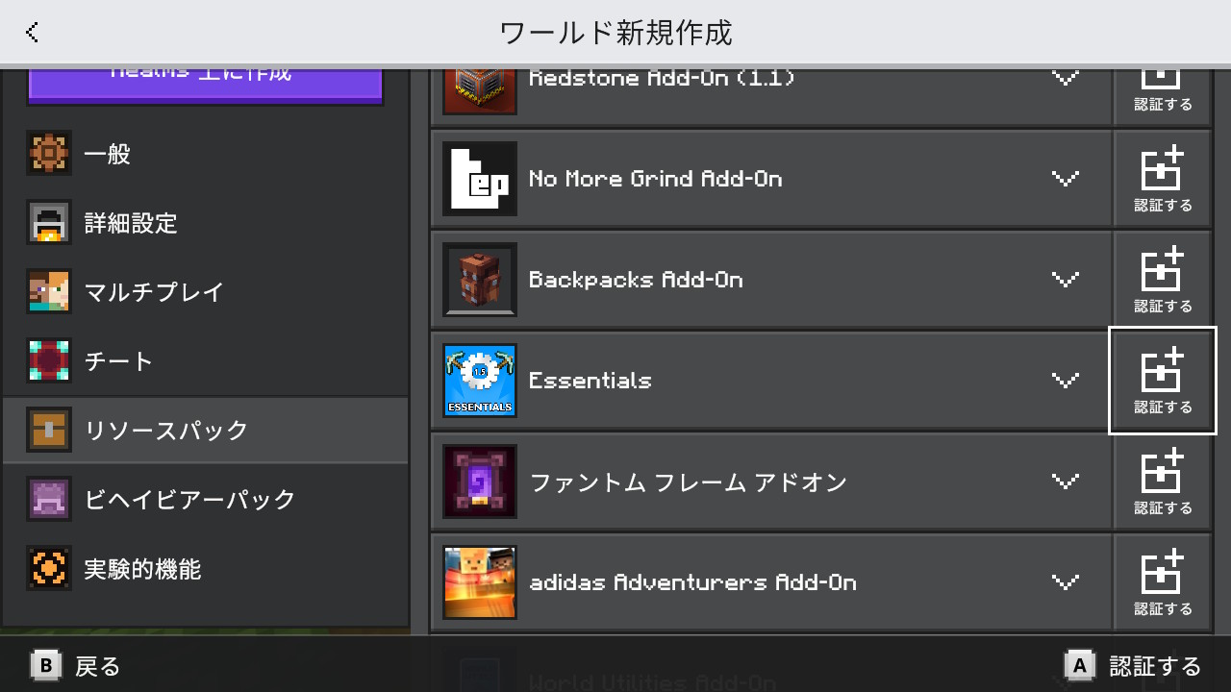Expand the Essentials pack details chevron
This screenshot has height=692, width=1231.
pos(1065,381)
